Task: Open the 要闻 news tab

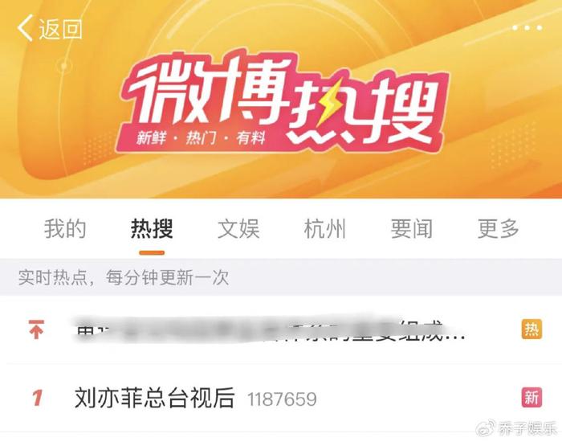Action: coord(411,228)
